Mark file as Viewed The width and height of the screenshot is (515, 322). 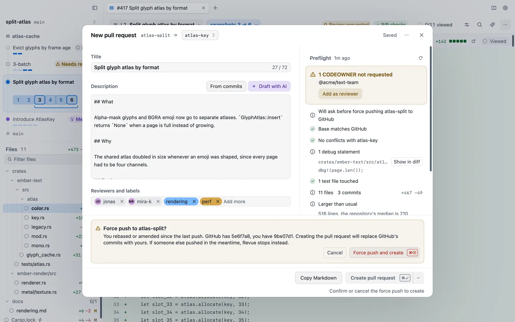click(495, 41)
